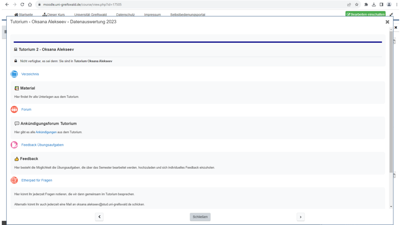Click the pink Feedback Übungsaufgaben icon

pos(14,145)
